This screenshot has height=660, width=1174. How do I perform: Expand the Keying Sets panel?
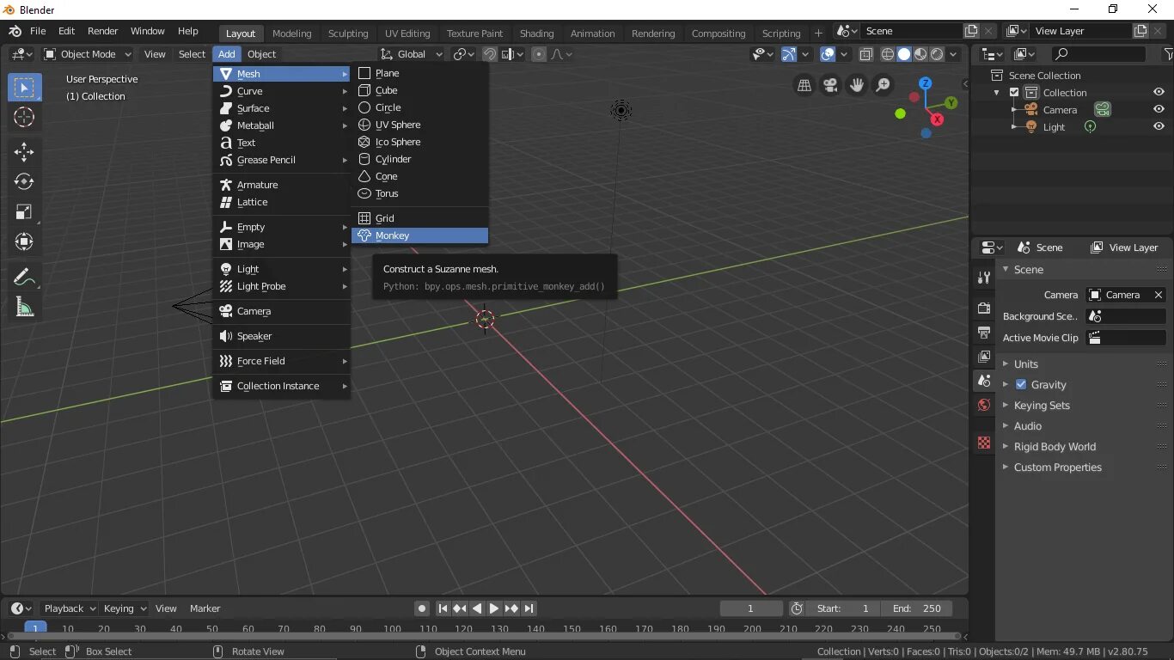click(x=1042, y=405)
